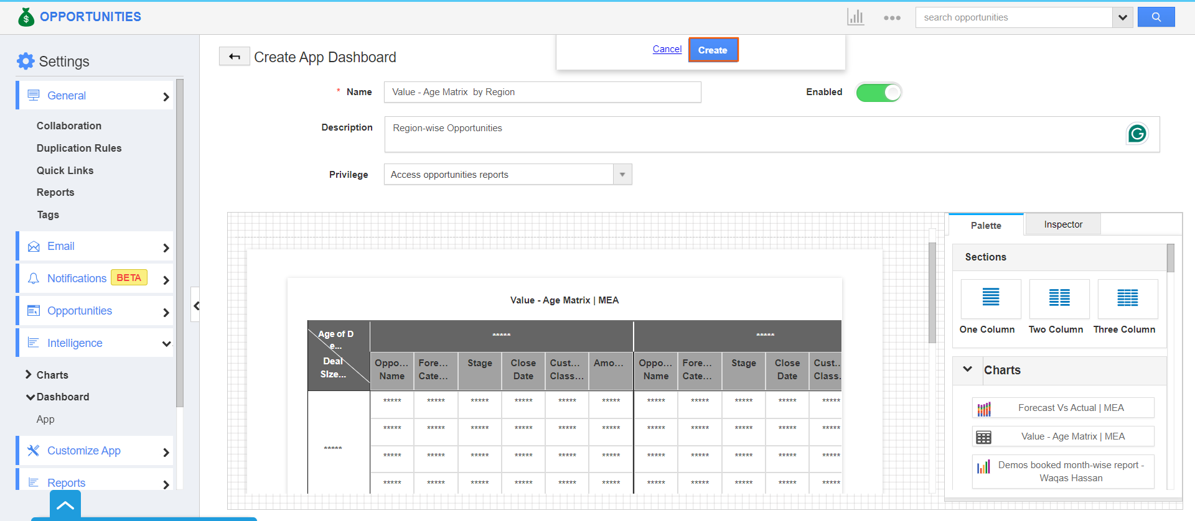Viewport: 1195px width, 521px height.
Task: Select the Three Column section layout
Action: pyautogui.click(x=1127, y=298)
